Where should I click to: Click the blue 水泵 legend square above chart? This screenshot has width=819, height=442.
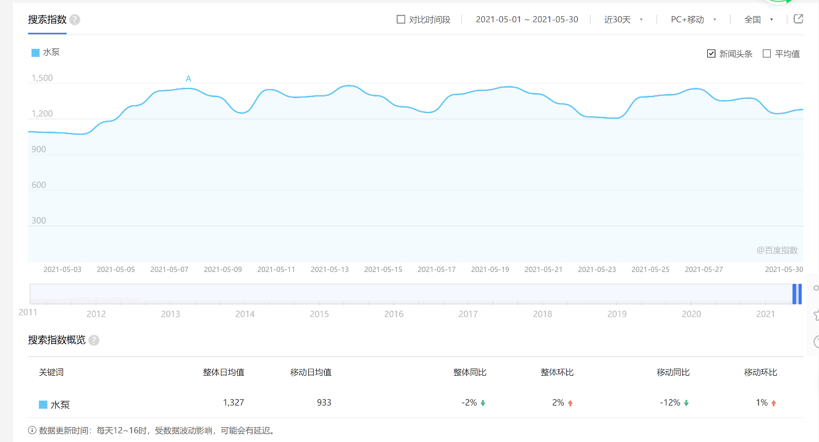[35, 53]
